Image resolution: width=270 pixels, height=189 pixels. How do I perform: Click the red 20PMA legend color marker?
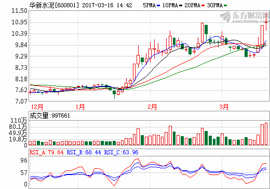203,6
